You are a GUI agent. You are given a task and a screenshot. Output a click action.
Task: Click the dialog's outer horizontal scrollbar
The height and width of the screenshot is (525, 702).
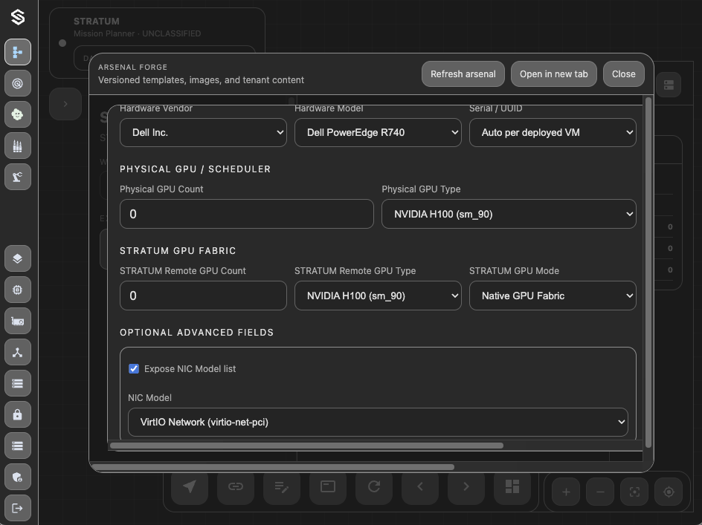[x=273, y=467]
